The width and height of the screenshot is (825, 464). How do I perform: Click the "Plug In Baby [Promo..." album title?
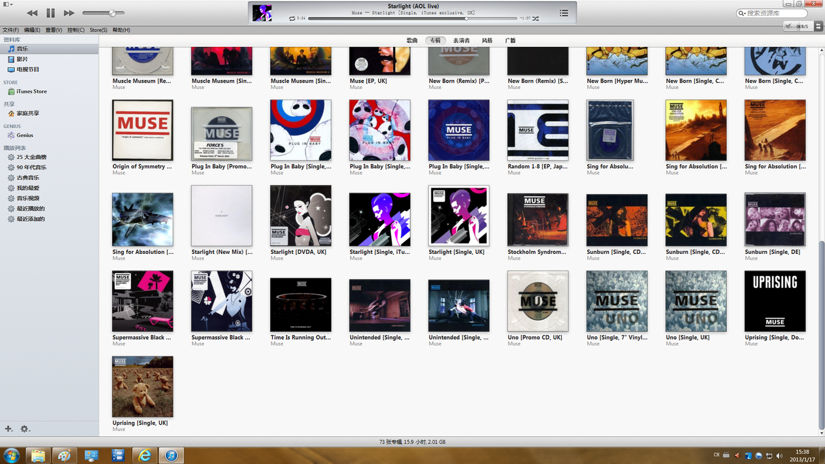click(x=222, y=166)
